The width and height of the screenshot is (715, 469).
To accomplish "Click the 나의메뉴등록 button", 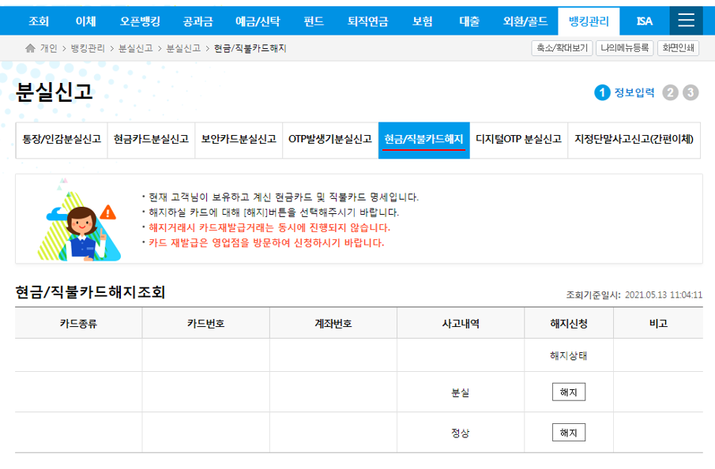I will (625, 48).
